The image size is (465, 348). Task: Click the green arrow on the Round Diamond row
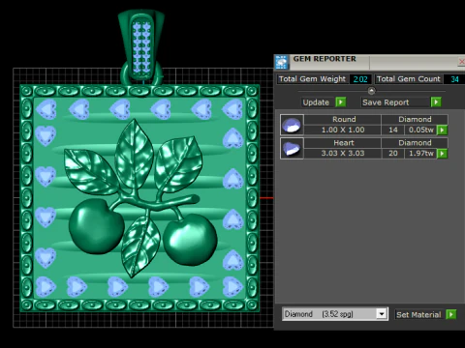click(442, 130)
